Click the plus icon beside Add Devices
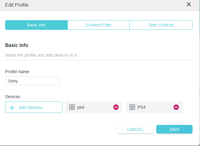This screenshot has width=200, height=146. 12,108
